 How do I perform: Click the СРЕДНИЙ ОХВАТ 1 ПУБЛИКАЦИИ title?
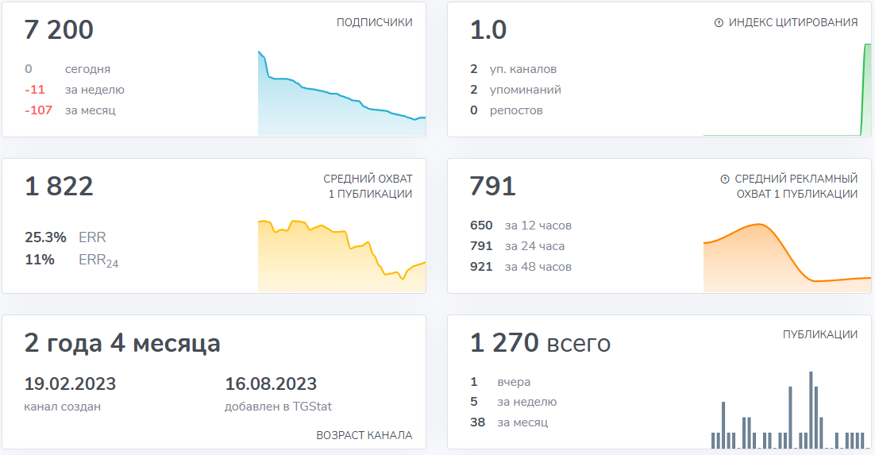click(x=368, y=186)
